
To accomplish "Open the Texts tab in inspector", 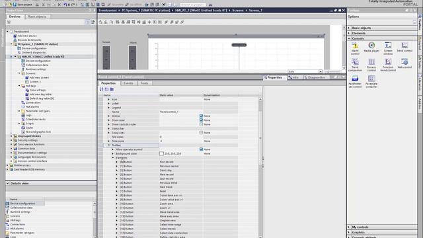I will tap(144, 83).
